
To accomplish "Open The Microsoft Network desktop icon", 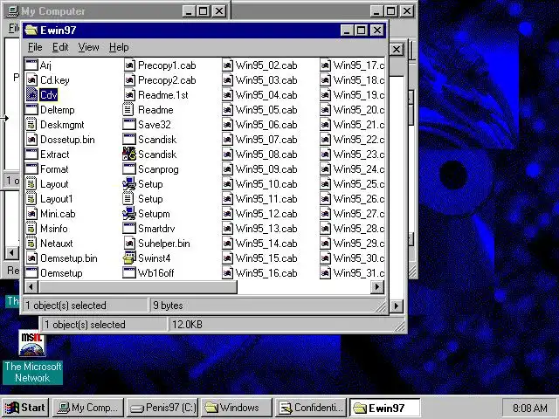I will click(32, 359).
